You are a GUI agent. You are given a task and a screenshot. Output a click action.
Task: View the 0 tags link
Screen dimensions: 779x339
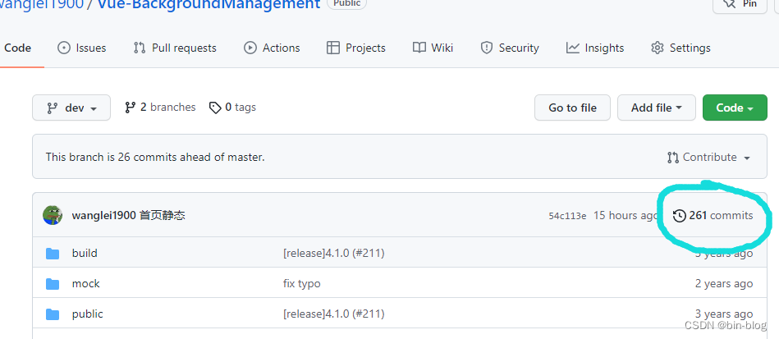232,108
